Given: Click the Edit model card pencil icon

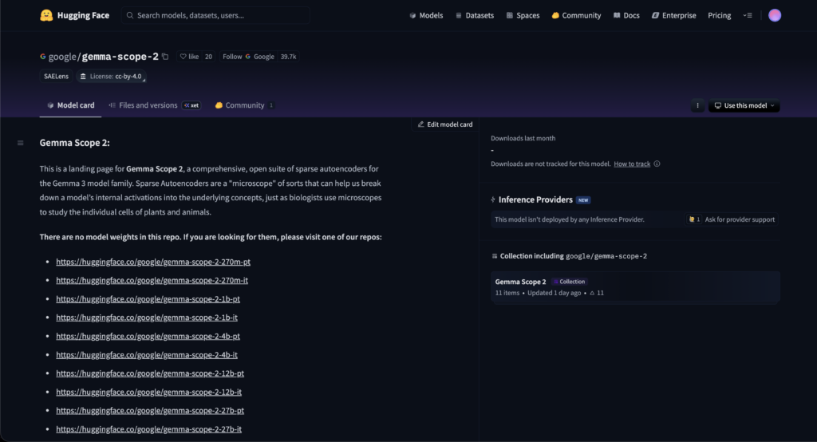Looking at the screenshot, I should point(421,124).
